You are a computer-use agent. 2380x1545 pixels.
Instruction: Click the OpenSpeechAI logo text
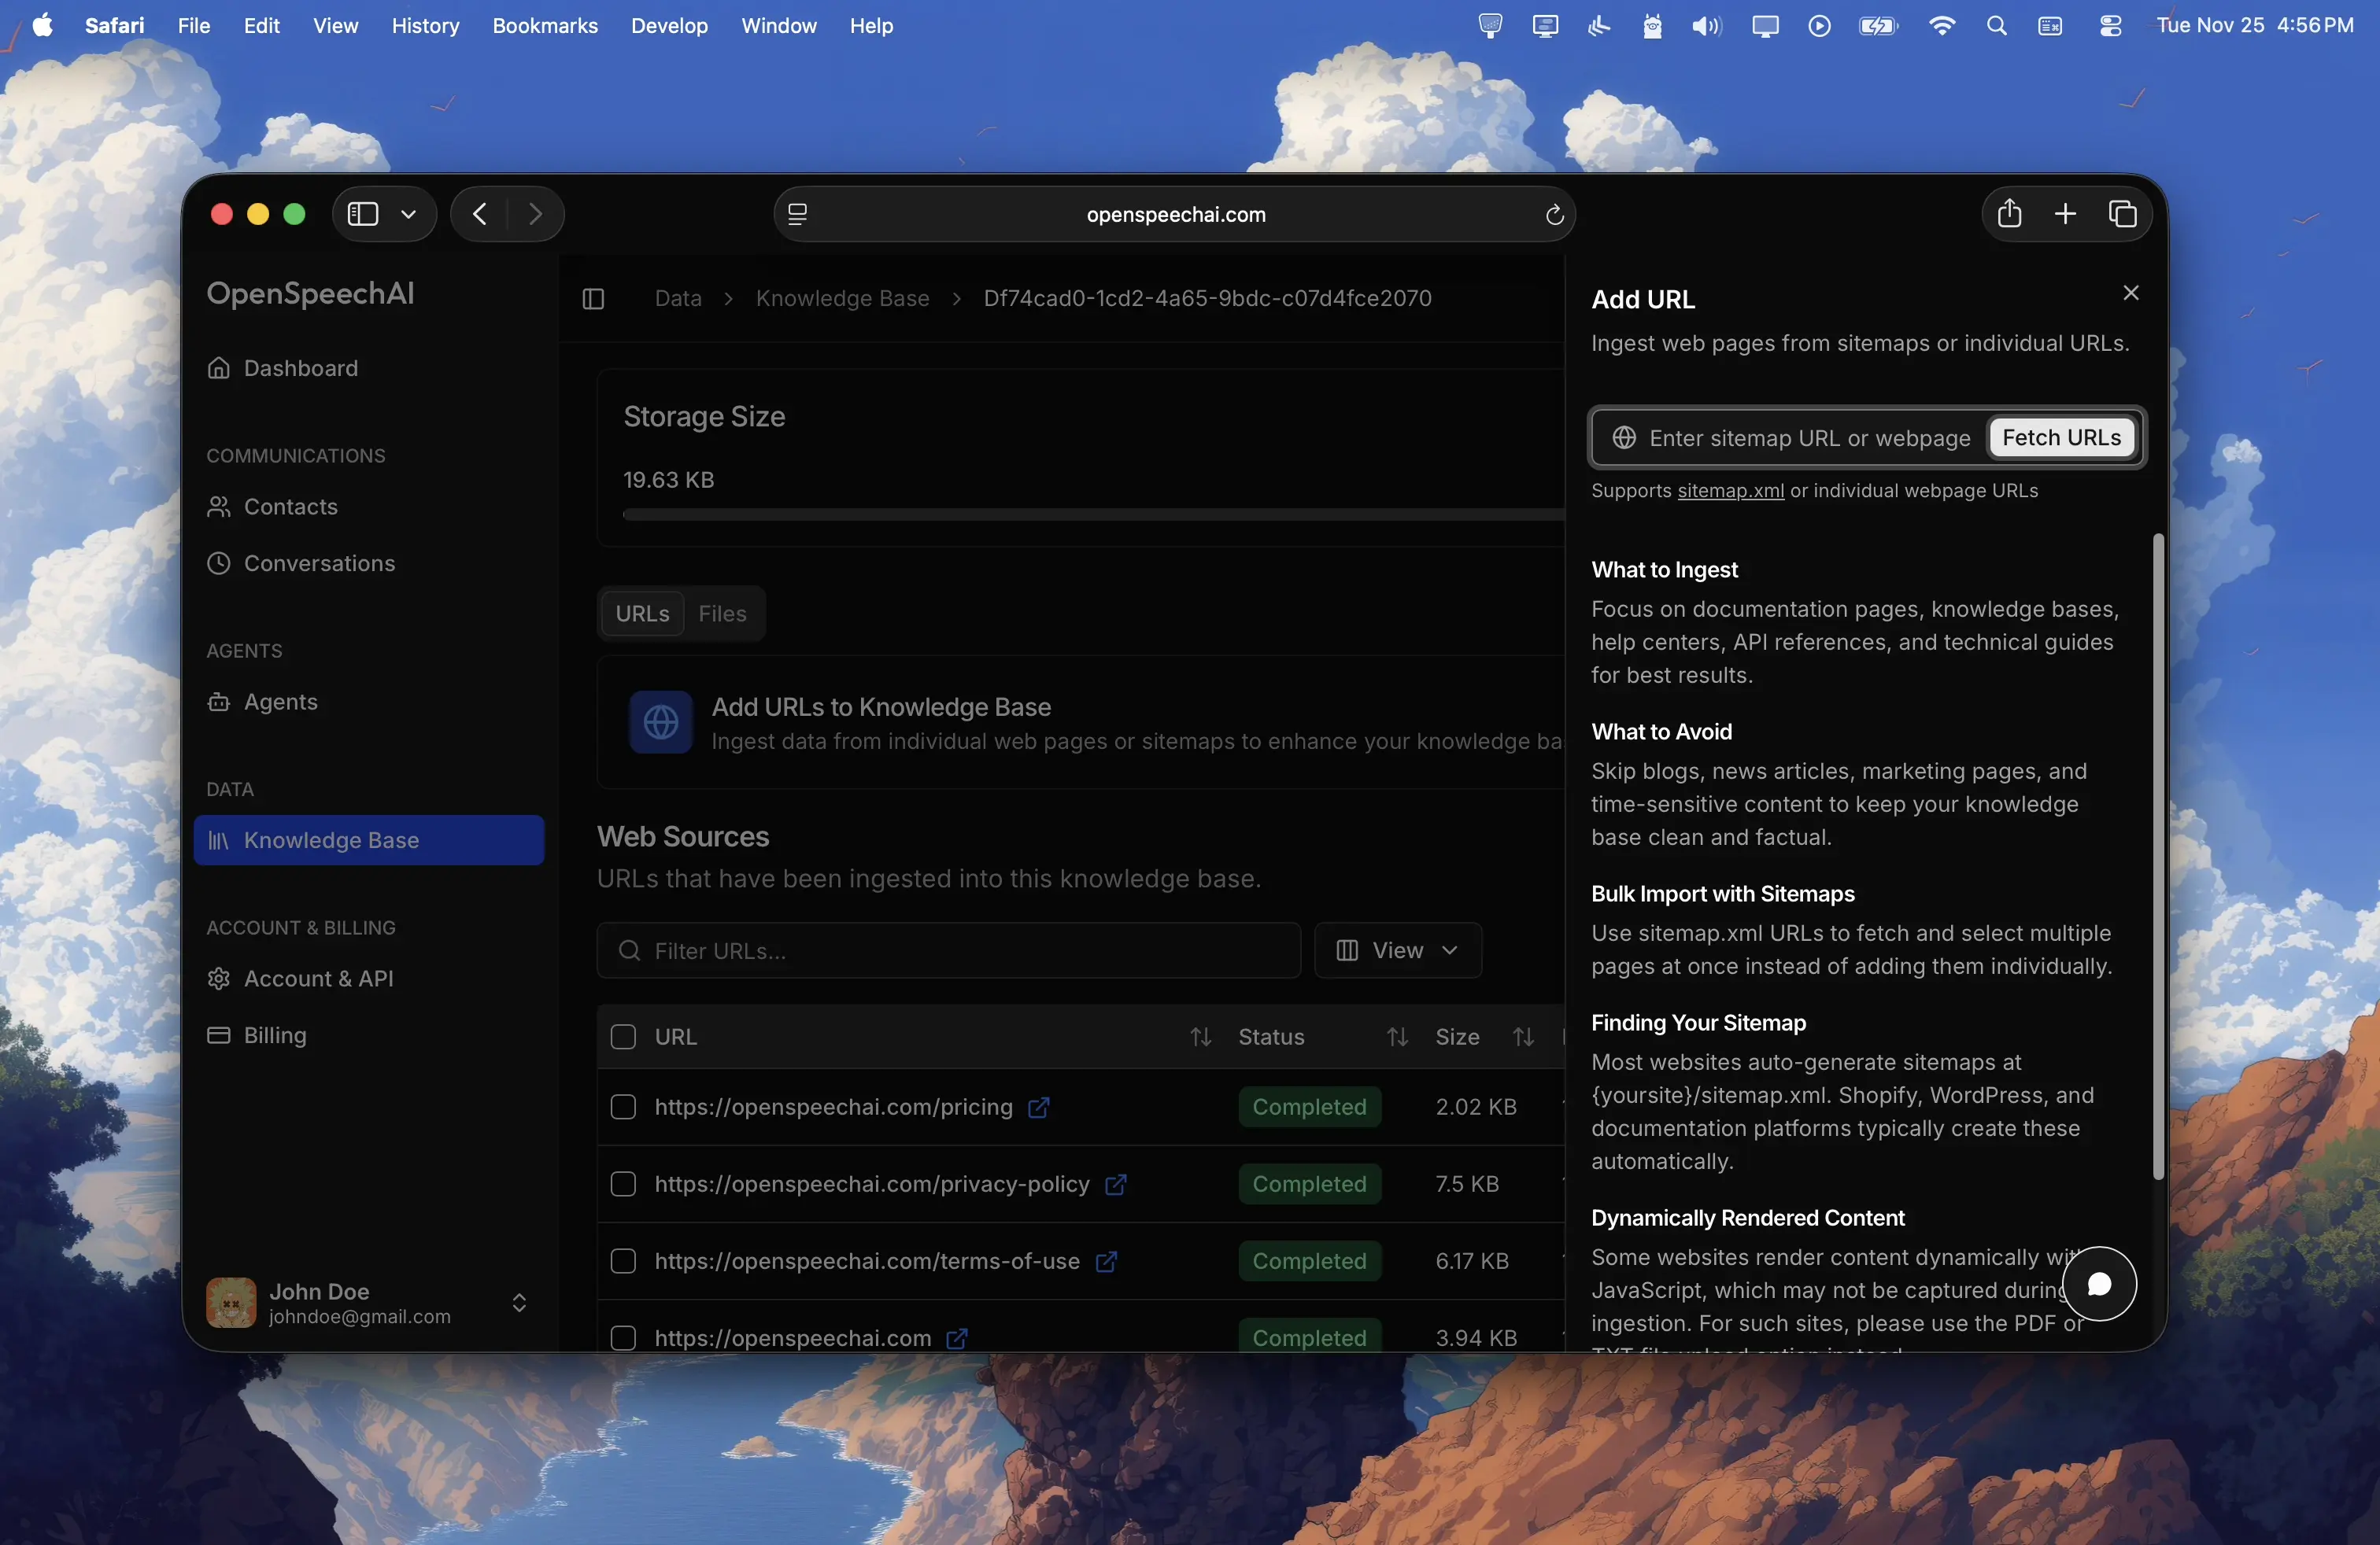310,293
